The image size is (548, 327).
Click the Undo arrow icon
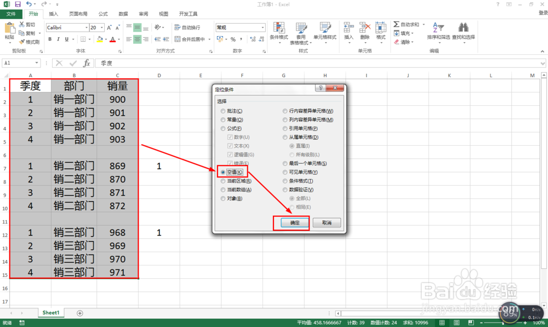(x=28, y=4)
